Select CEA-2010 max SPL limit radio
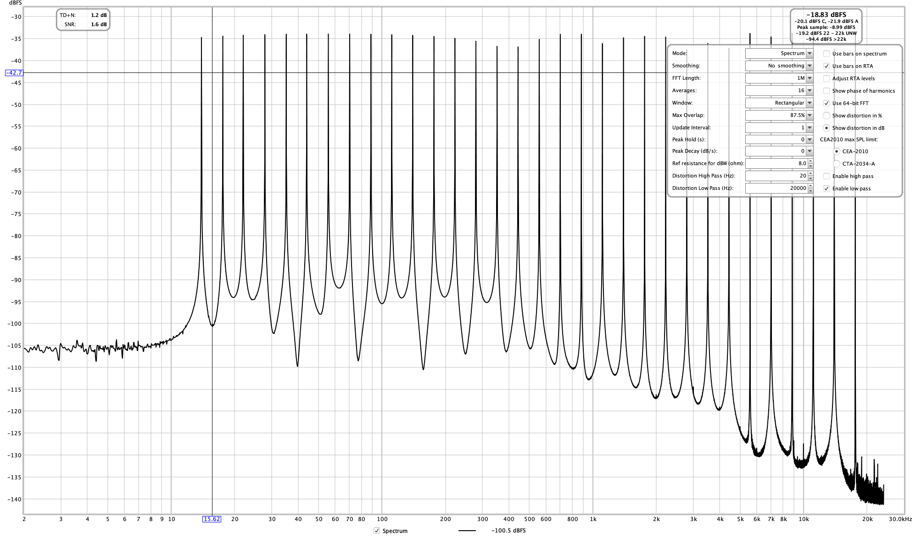 point(837,151)
